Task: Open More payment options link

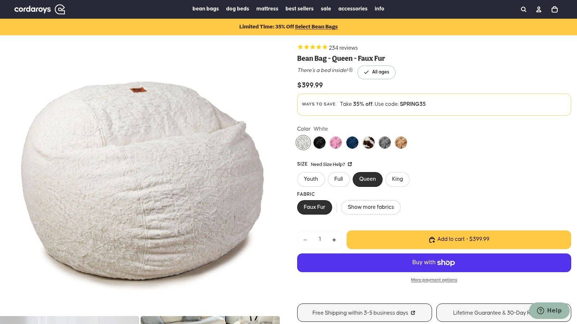Action: (434, 279)
